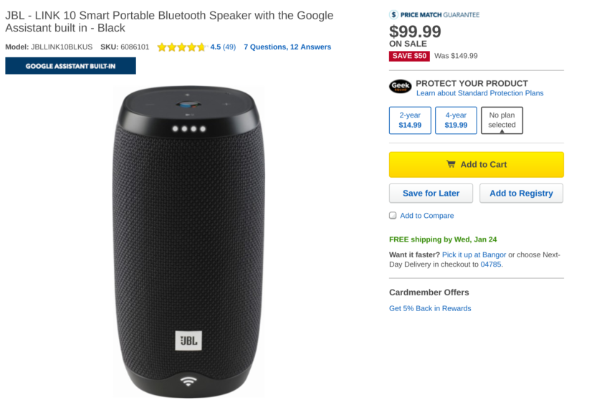This screenshot has width=602, height=405.
Task: Click the Google Assistant Built-In badge
Action: (70, 66)
